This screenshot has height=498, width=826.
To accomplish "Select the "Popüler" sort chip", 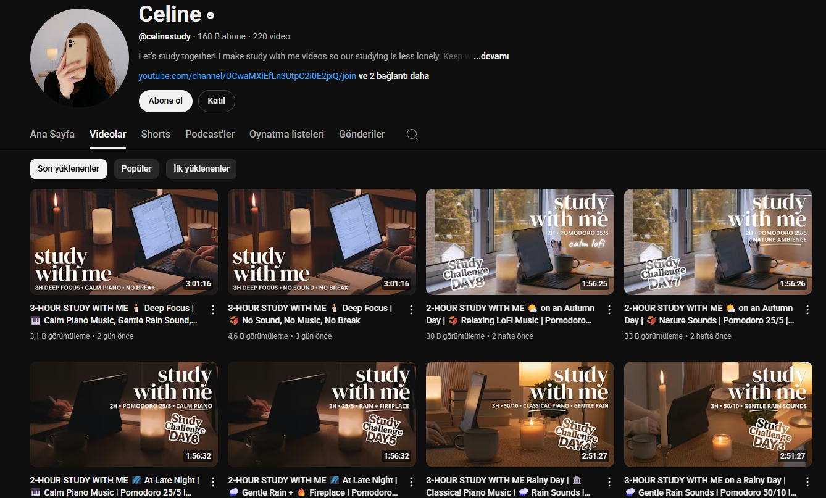I will 136,168.
